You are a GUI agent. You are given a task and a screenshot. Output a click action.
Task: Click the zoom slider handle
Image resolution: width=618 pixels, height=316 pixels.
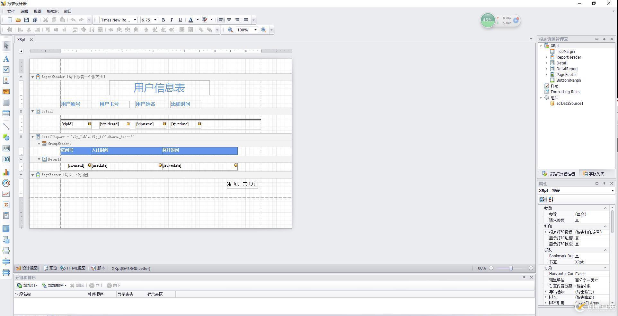pyautogui.click(x=511, y=268)
